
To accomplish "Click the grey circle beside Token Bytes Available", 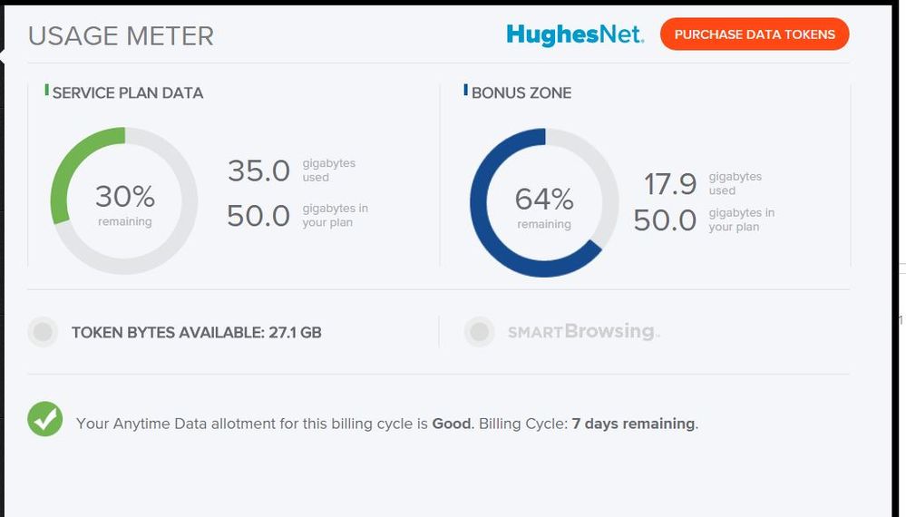I will tap(43, 332).
